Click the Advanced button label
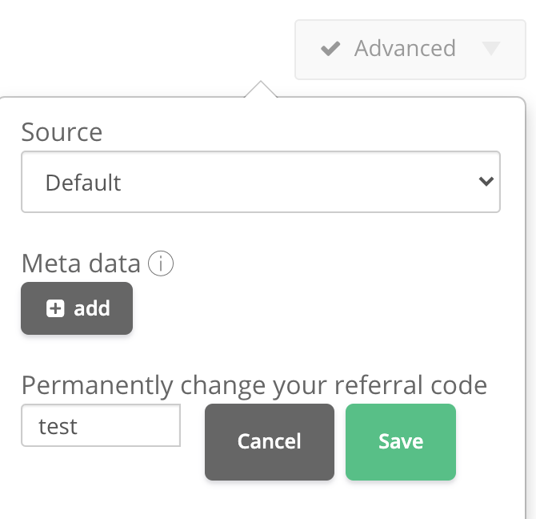The width and height of the screenshot is (536, 519). coord(405,49)
